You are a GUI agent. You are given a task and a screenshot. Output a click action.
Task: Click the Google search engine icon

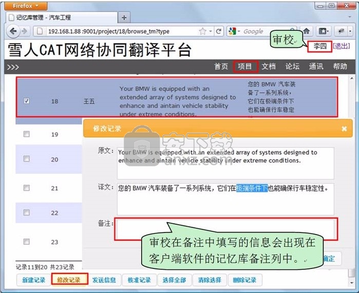tap(232, 31)
